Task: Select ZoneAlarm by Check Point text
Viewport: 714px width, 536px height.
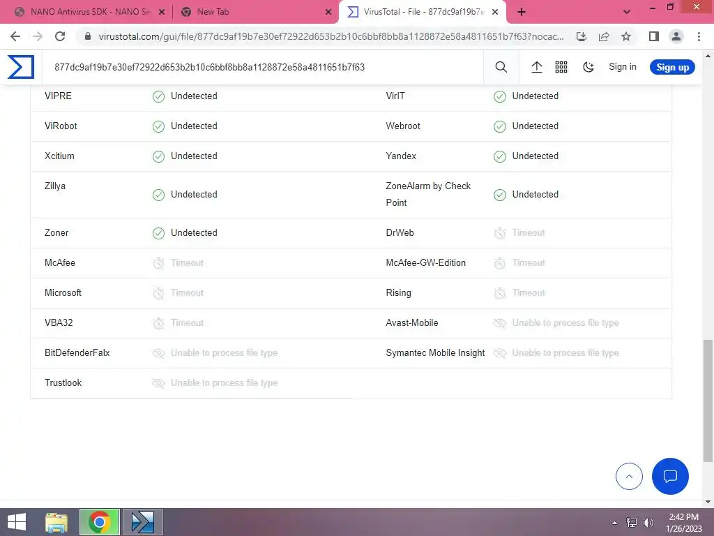Action: tap(428, 194)
